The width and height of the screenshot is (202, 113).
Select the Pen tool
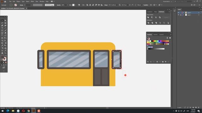(2, 25)
